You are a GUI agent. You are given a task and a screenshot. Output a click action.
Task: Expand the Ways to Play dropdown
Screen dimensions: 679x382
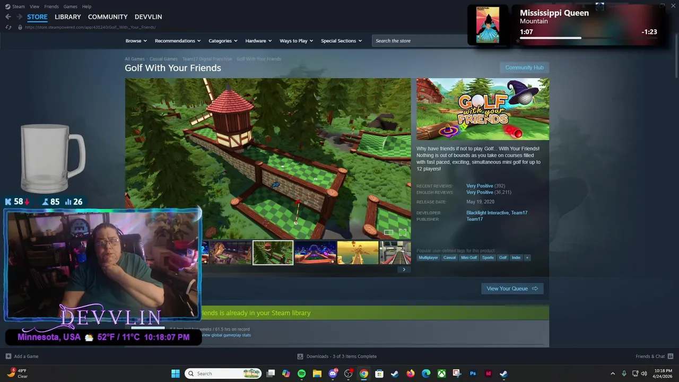(x=297, y=41)
